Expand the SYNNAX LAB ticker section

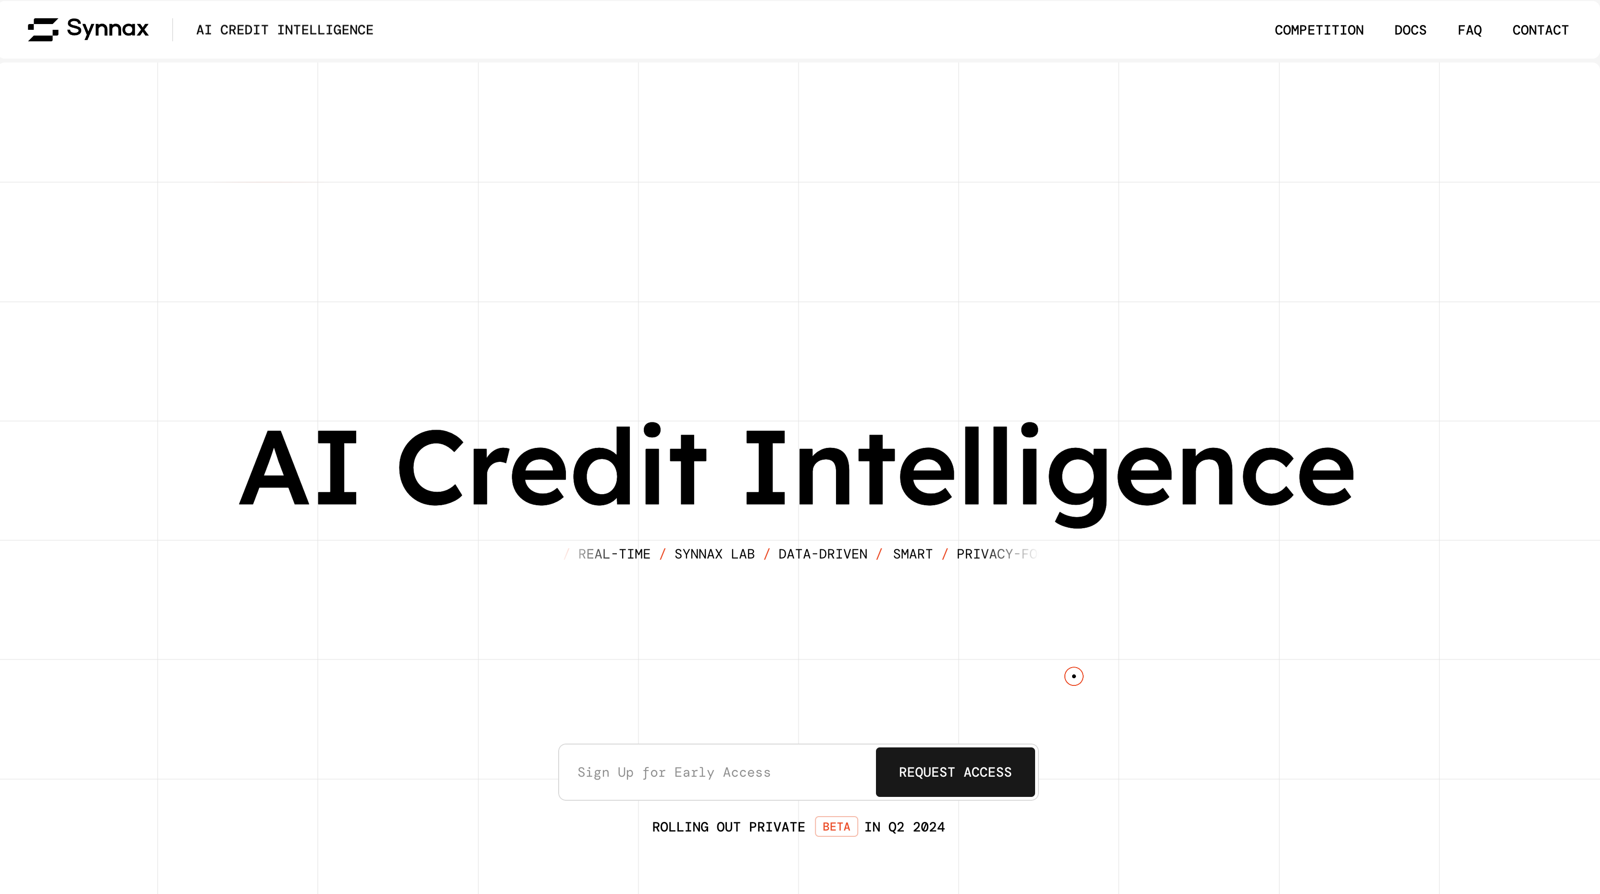click(x=714, y=554)
